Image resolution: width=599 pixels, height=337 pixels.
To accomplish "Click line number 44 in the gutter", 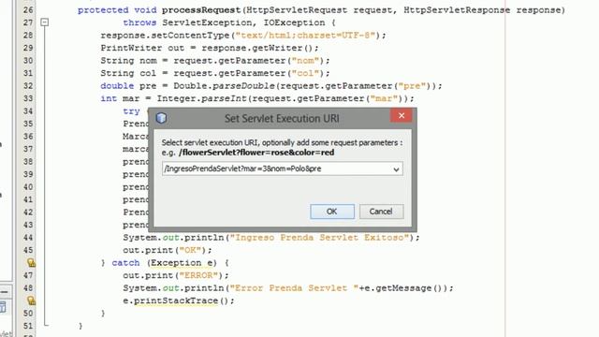I will tap(28, 237).
